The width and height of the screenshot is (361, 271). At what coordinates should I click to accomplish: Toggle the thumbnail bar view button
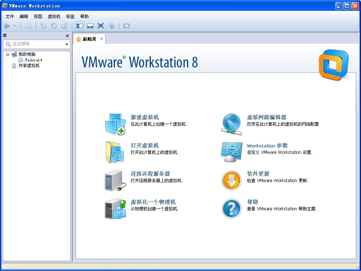(x=90, y=26)
